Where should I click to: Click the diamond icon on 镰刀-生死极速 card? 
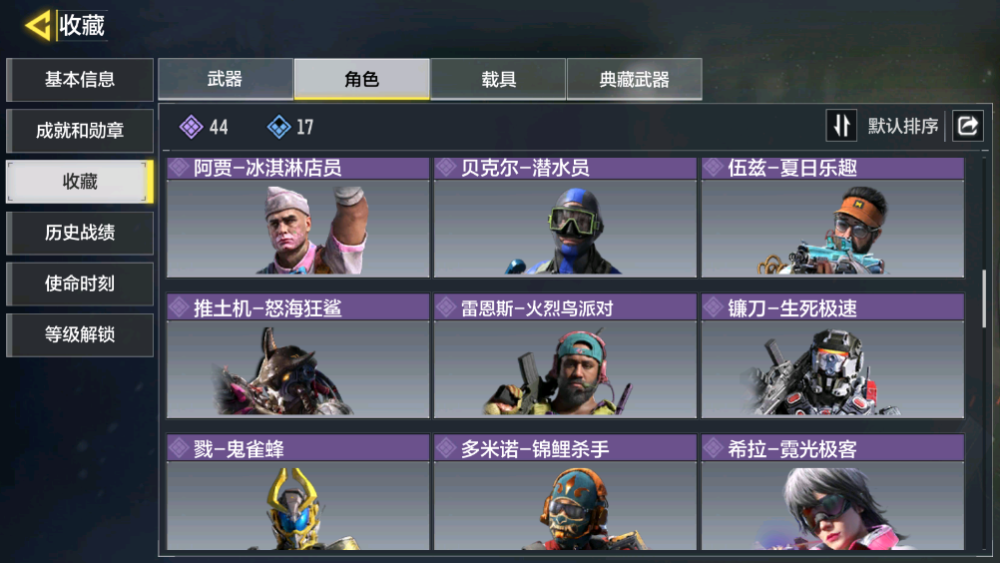[x=713, y=308]
